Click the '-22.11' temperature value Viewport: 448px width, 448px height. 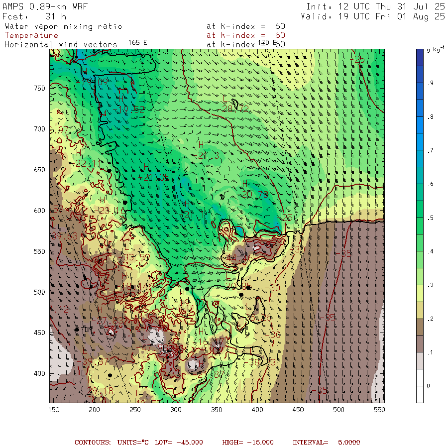pyautogui.click(x=87, y=163)
